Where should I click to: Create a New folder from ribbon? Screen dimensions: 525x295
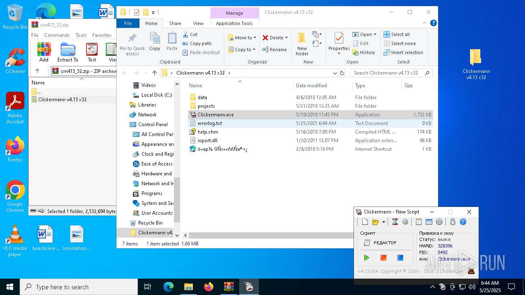click(302, 44)
